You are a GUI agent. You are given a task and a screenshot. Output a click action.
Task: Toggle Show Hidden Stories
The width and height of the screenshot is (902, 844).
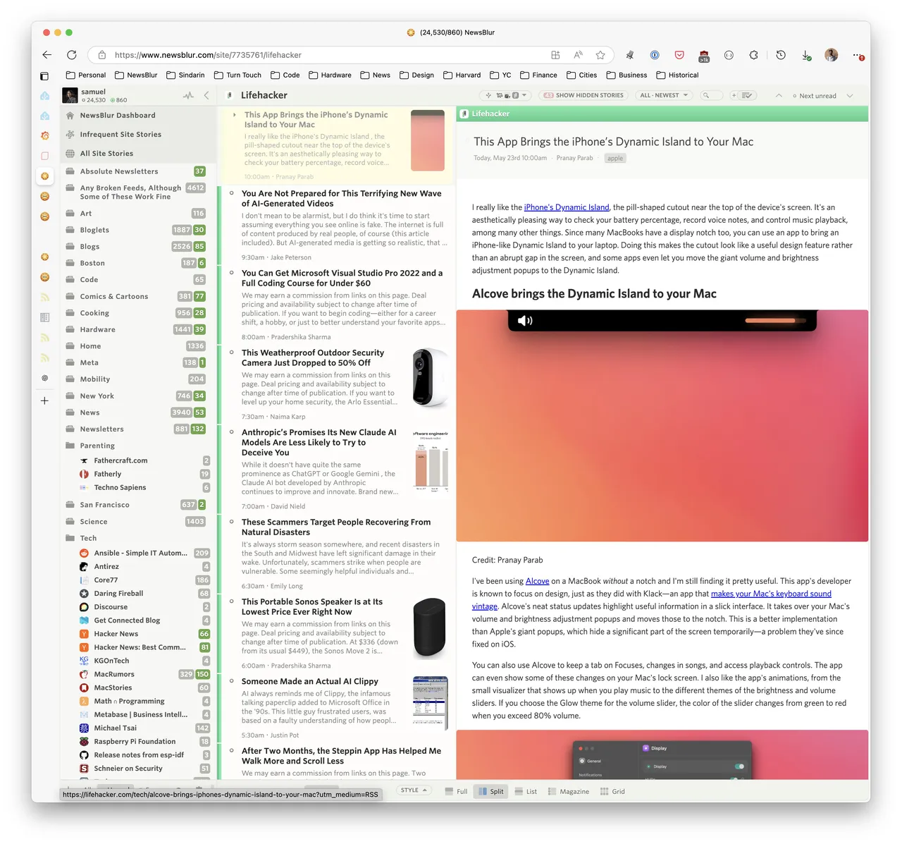[x=583, y=95]
